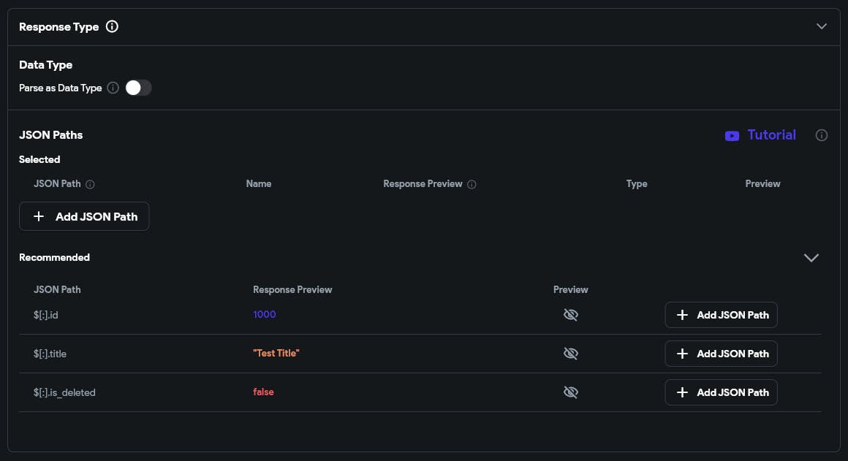This screenshot has width=848, height=461.
Task: Click the Add JSON Path button under Selected
Action: click(84, 217)
